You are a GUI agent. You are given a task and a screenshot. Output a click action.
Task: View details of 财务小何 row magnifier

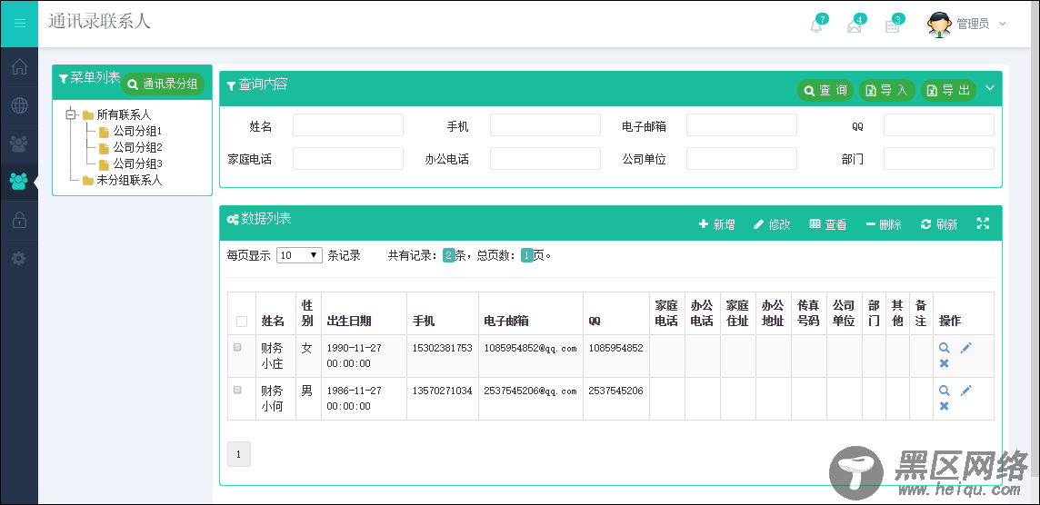click(x=944, y=391)
